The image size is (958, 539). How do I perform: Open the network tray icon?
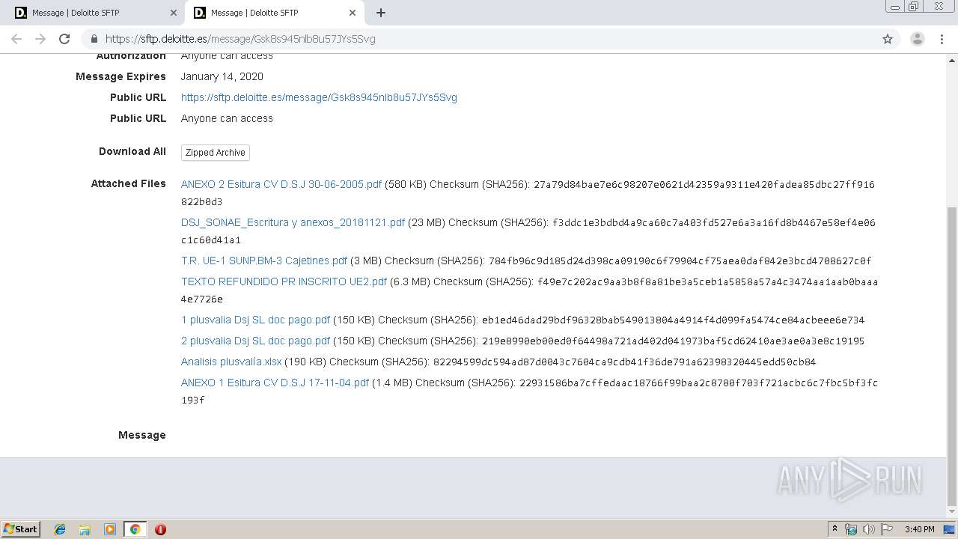(851, 529)
